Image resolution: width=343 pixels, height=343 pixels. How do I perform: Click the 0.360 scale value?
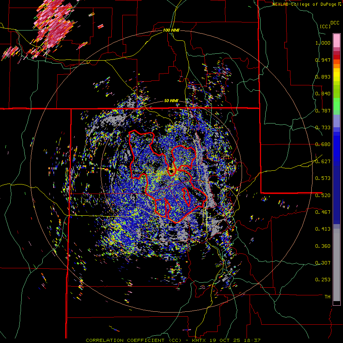323,246
